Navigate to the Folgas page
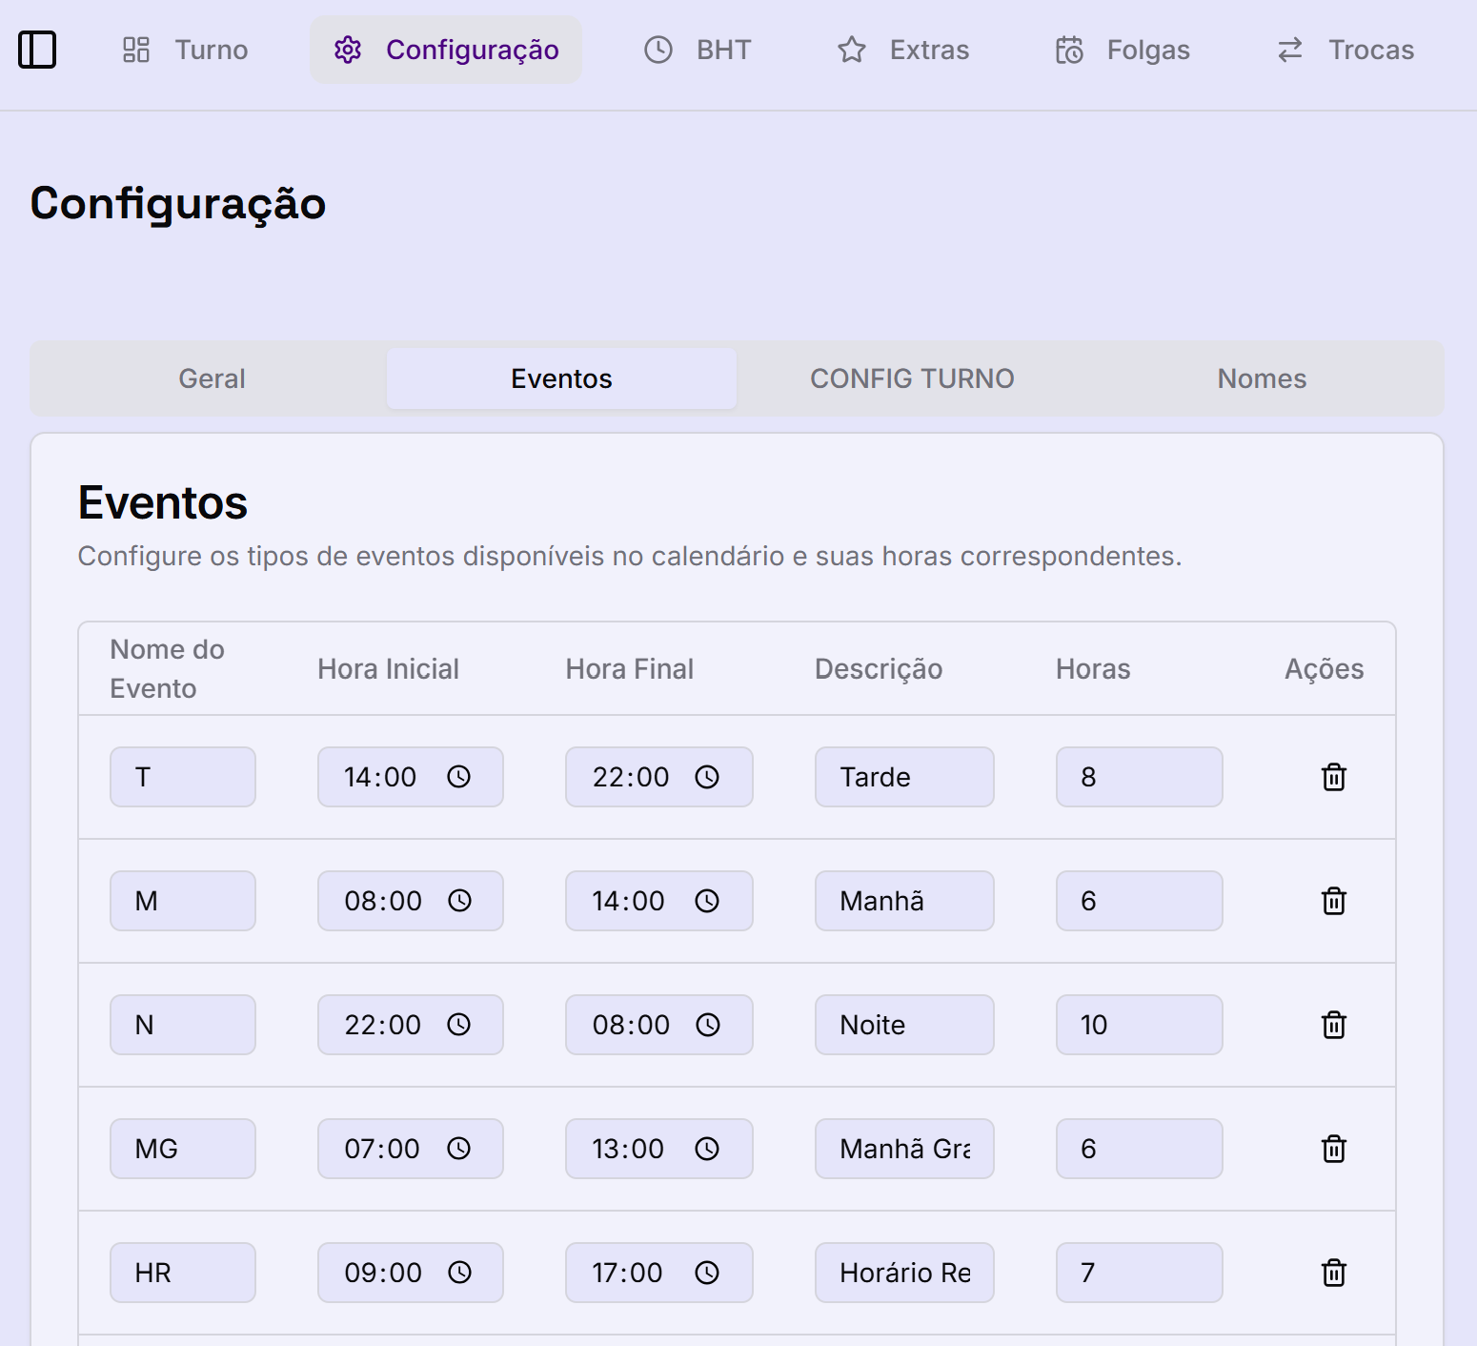The image size is (1477, 1346). [x=1123, y=50]
